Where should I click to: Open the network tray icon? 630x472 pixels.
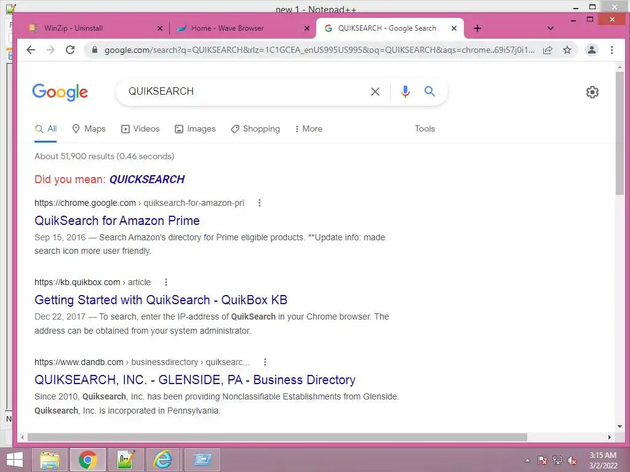coord(557,460)
